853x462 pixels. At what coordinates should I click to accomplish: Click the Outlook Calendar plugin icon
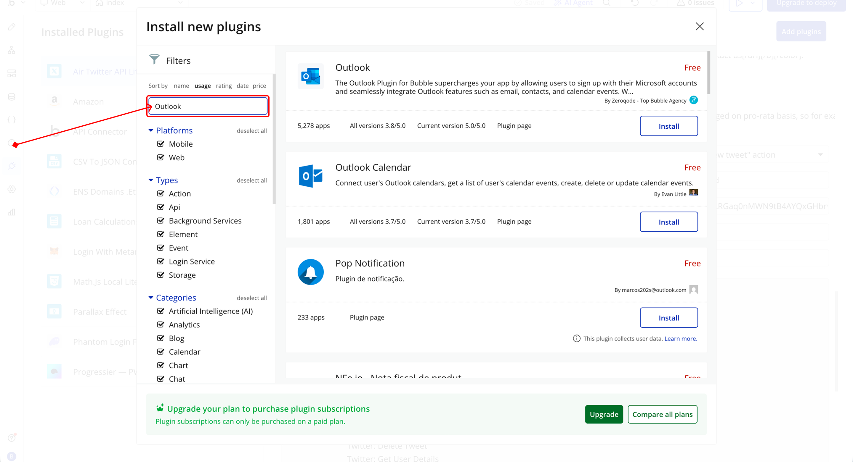tap(310, 176)
